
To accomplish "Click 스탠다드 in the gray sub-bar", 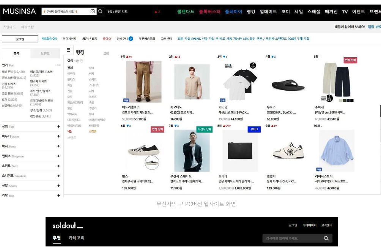I will (9, 27).
